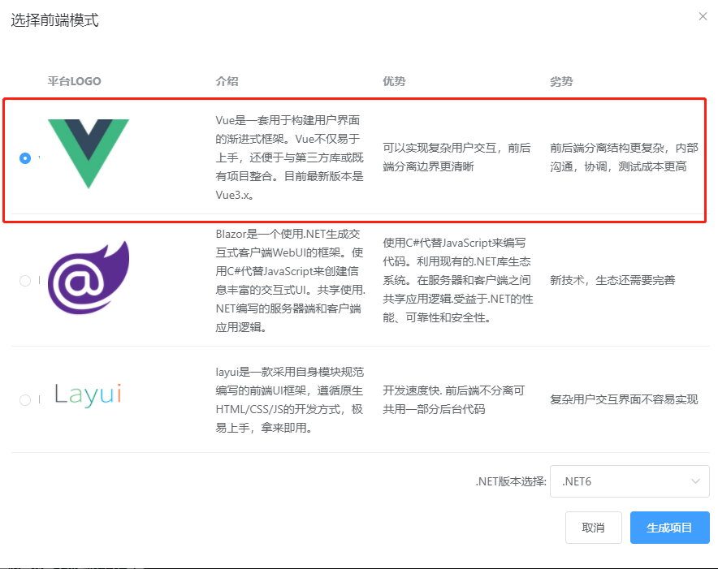Close the 选择前端模式 dialog
This screenshot has width=718, height=569.
click(703, 15)
